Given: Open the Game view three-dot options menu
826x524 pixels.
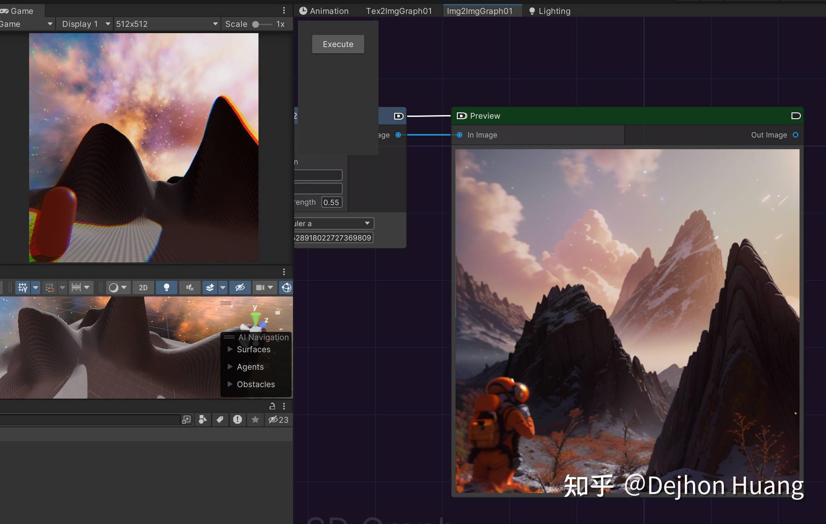Looking at the screenshot, I should tap(283, 10).
